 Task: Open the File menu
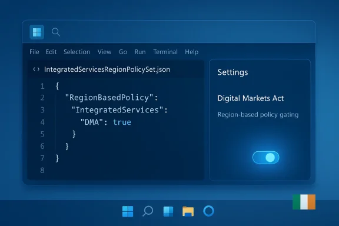click(x=34, y=52)
